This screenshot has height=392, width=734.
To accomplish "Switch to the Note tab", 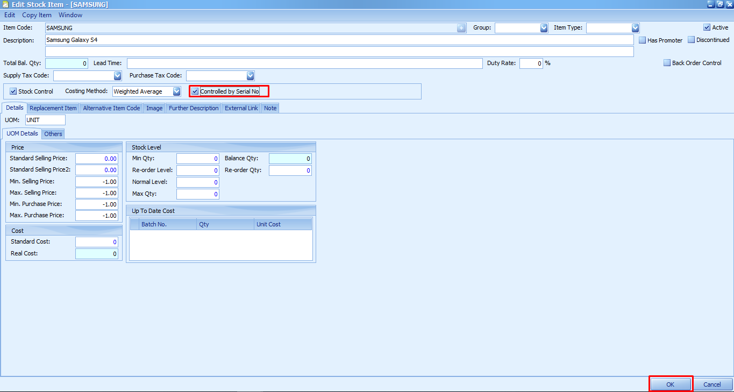I will [270, 108].
